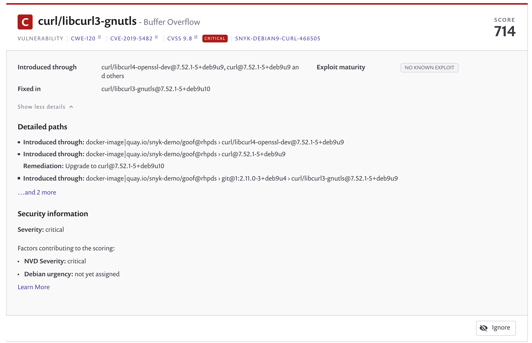Expand the ...and 2 more paths
Viewport: 532px width, 343px height.
[x=37, y=192]
